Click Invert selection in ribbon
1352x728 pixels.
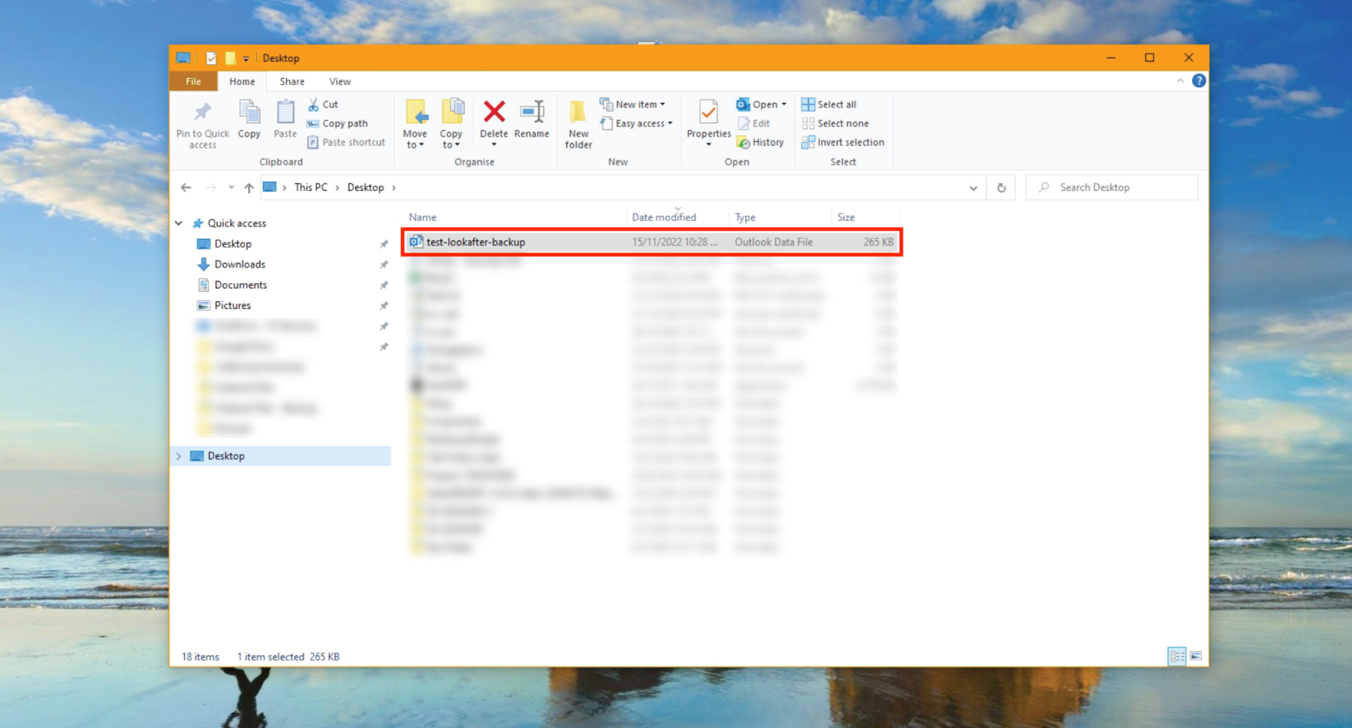pyautogui.click(x=843, y=142)
